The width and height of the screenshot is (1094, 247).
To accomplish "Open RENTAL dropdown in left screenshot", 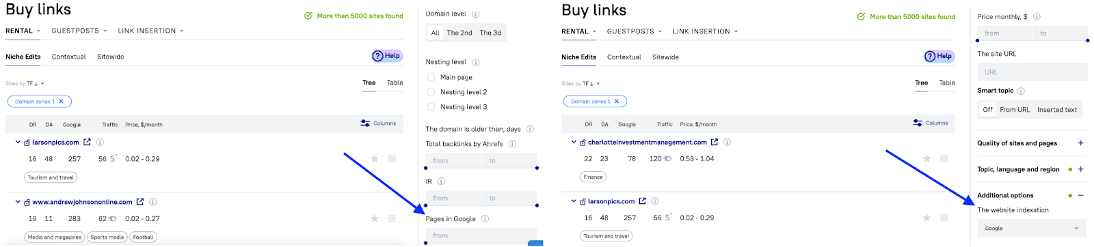I will [x=23, y=31].
